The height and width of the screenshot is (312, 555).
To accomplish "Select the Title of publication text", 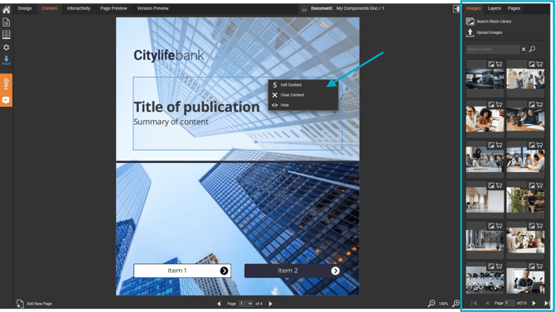I will 196,107.
